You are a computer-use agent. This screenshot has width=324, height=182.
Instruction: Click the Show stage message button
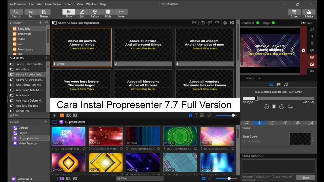point(306,178)
